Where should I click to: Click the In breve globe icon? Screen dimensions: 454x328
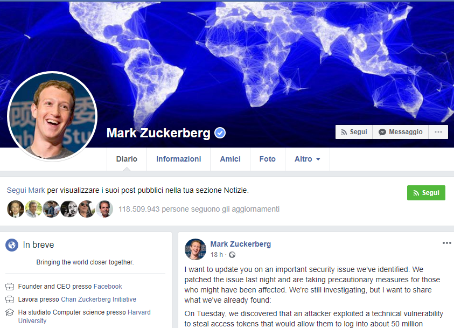click(x=12, y=245)
